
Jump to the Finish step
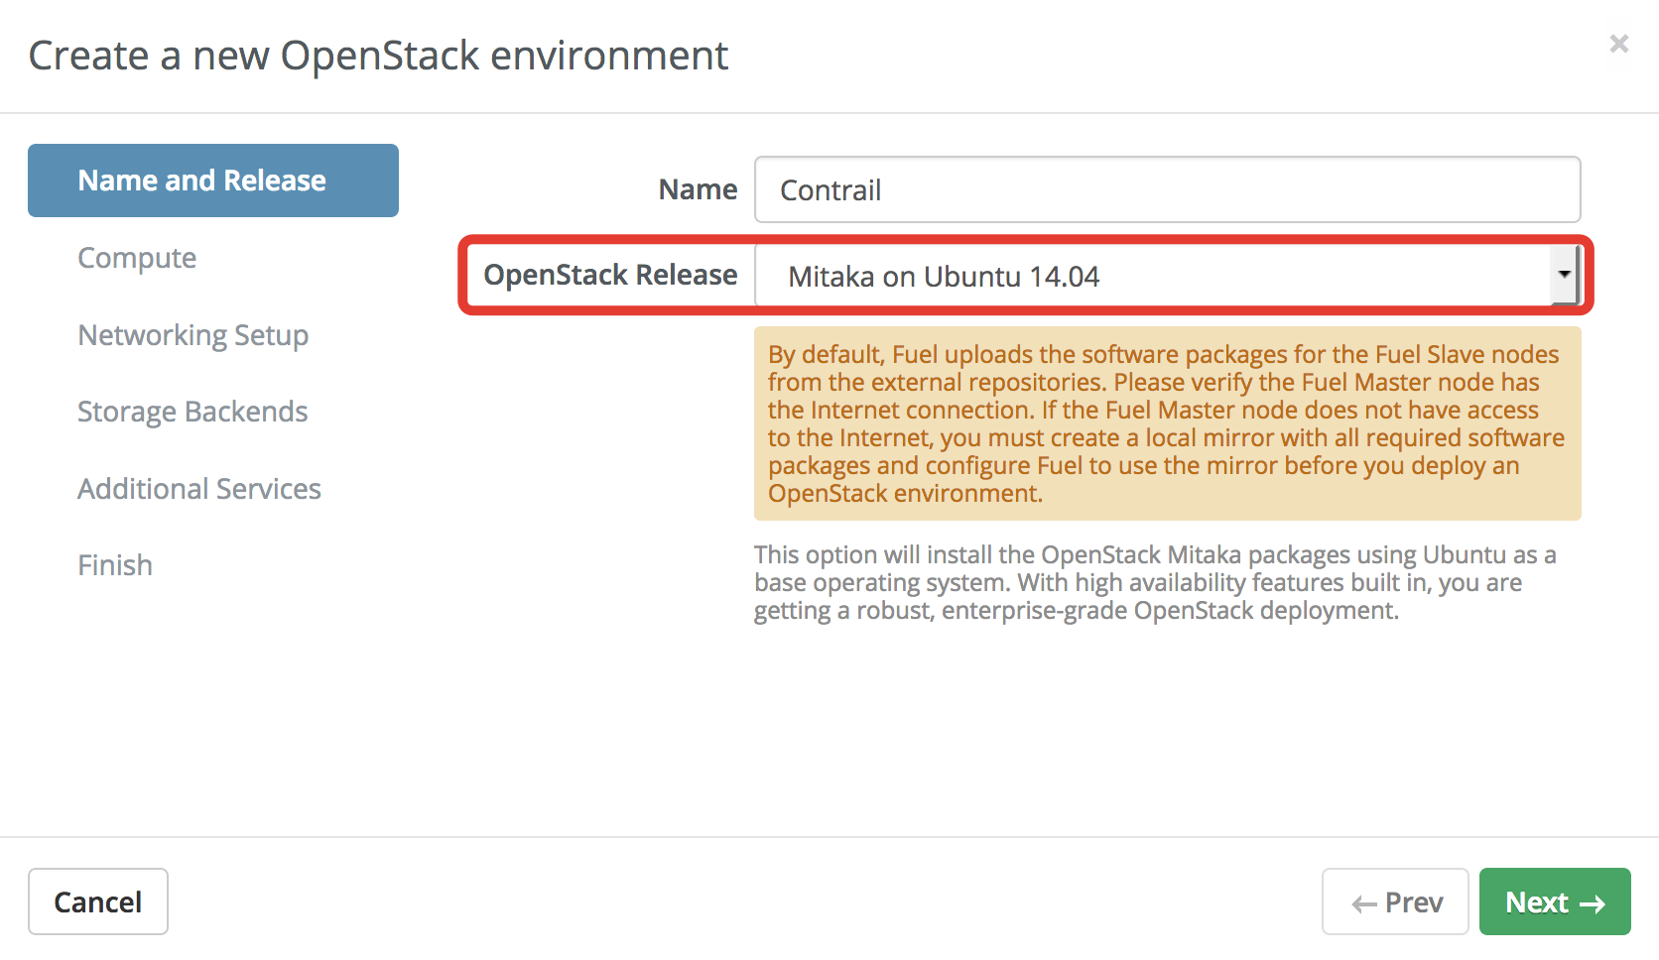coord(115,565)
